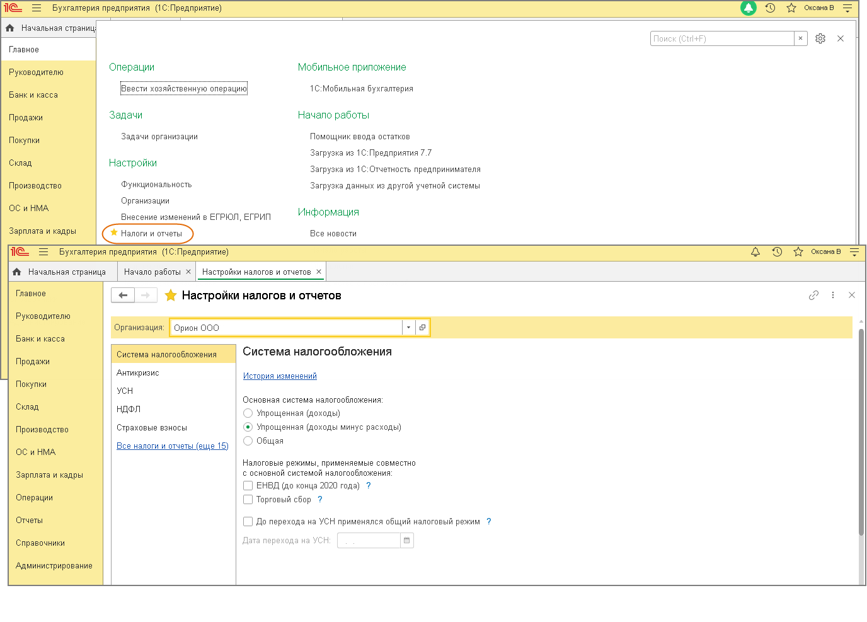Switch to Начало работы tab
Viewport: 867px width, 622px height.
coord(152,272)
